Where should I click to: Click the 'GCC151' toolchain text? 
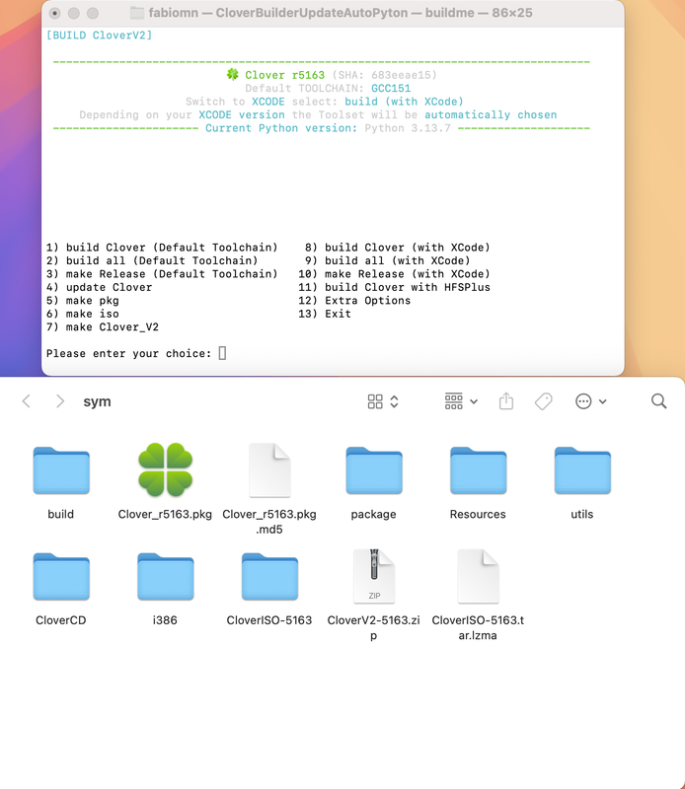(x=391, y=88)
